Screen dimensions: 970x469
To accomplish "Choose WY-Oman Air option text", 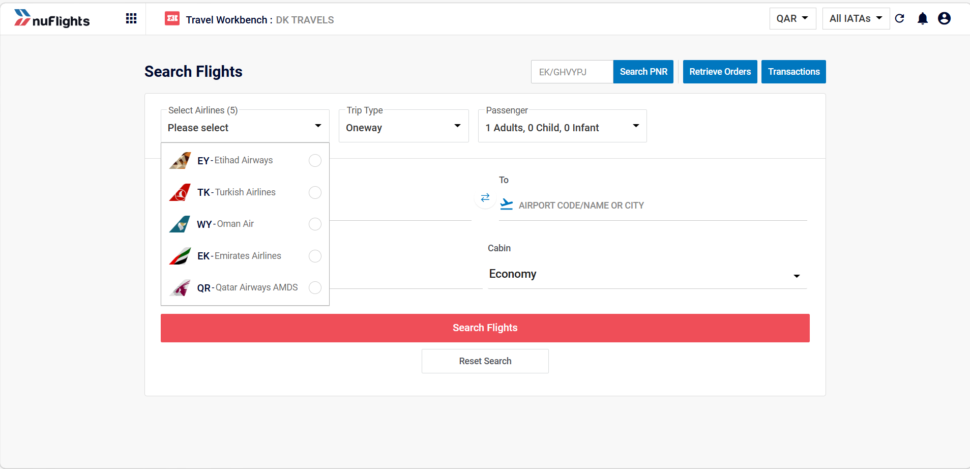I will click(225, 224).
